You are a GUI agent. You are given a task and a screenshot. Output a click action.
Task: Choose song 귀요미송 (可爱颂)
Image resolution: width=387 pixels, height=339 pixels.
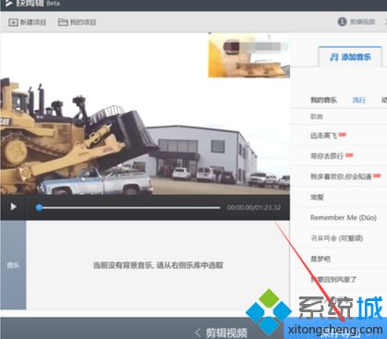[x=338, y=238]
